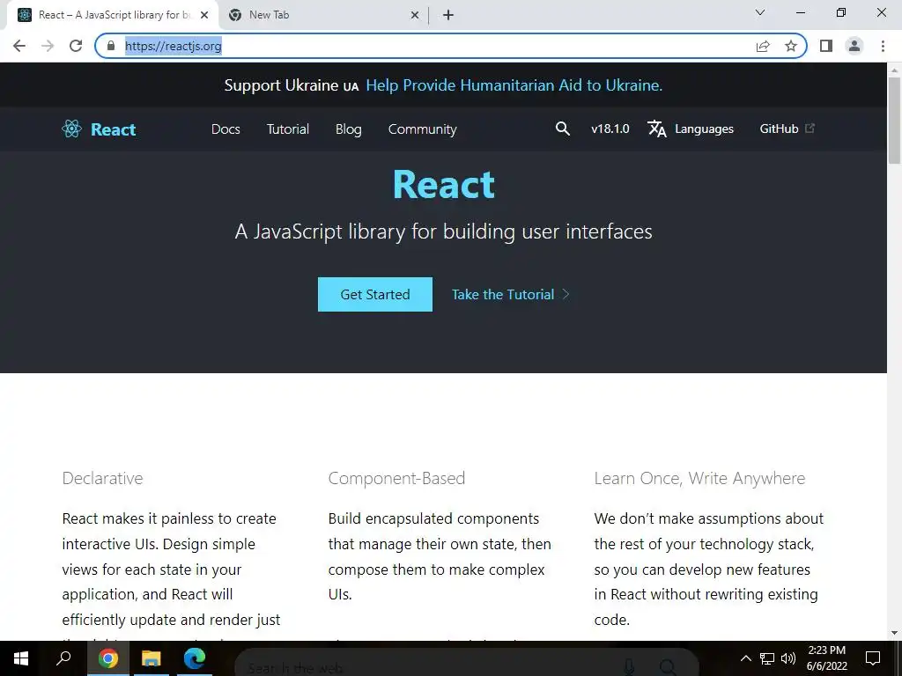Go back with the browser back arrow

[x=19, y=46]
